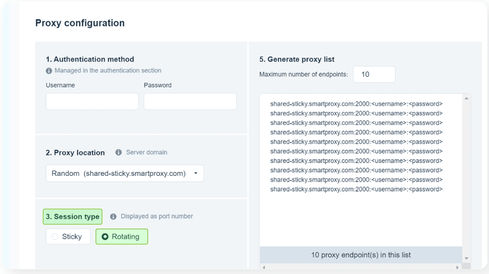Click the horizontal scroll right arrow
489x274 pixels.
coord(458,267)
